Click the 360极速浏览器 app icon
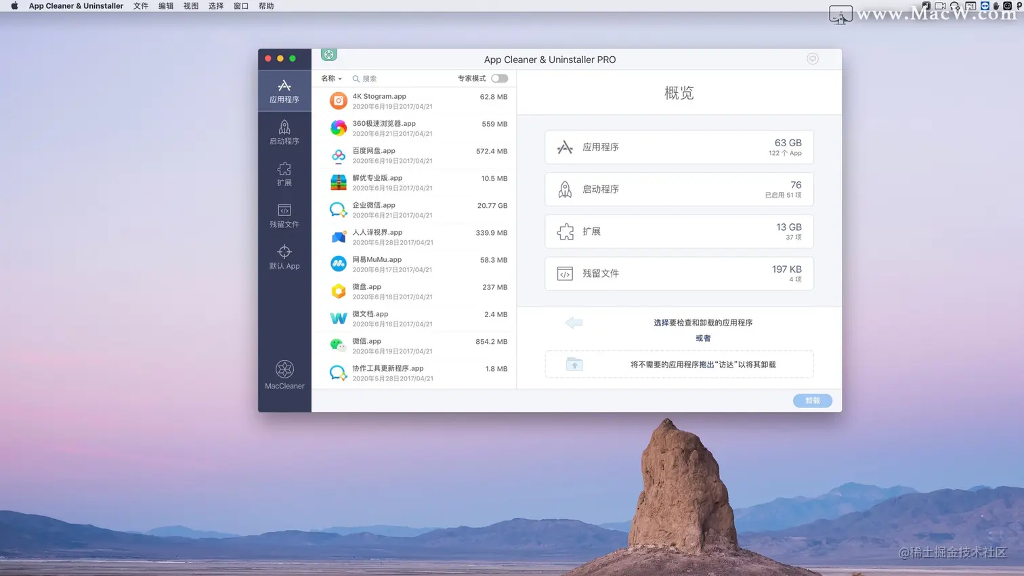The image size is (1024, 576). [x=338, y=128]
